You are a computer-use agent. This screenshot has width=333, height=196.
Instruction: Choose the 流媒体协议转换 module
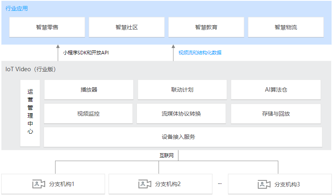click(181, 114)
